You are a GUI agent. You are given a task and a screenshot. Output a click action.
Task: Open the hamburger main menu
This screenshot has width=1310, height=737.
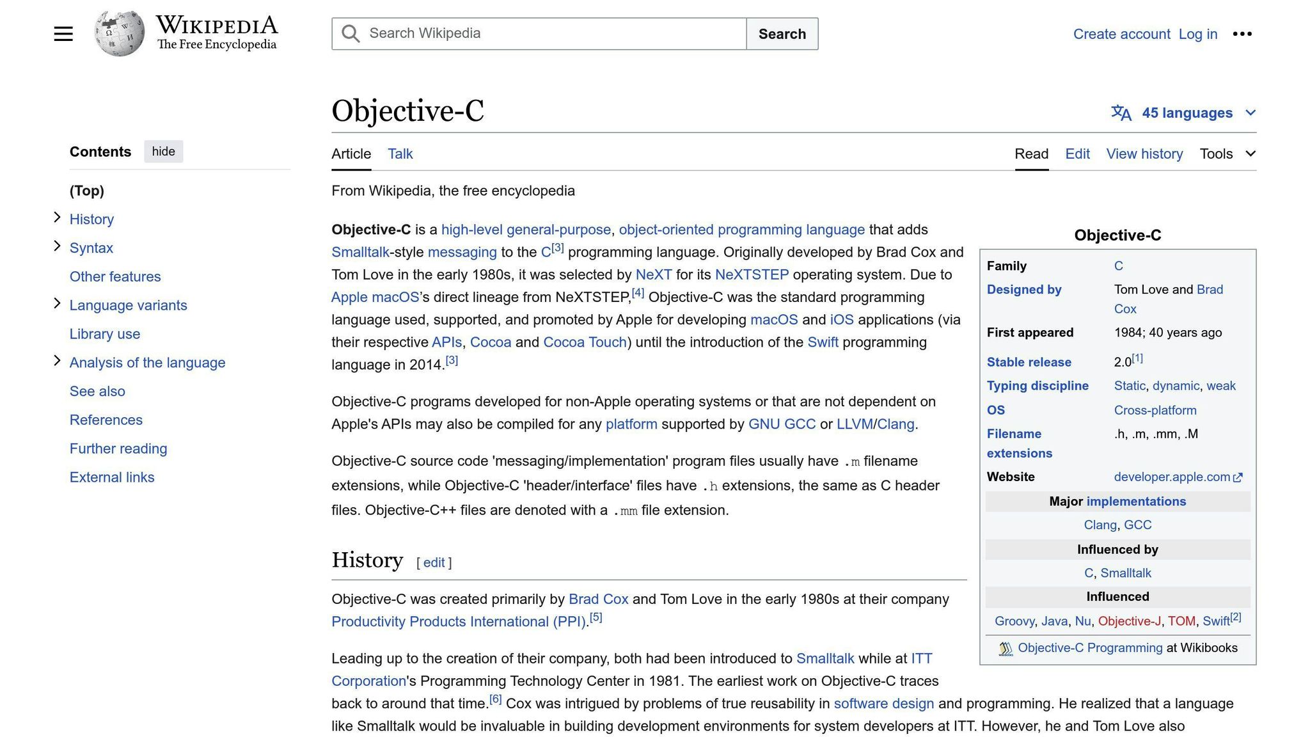[x=63, y=33]
